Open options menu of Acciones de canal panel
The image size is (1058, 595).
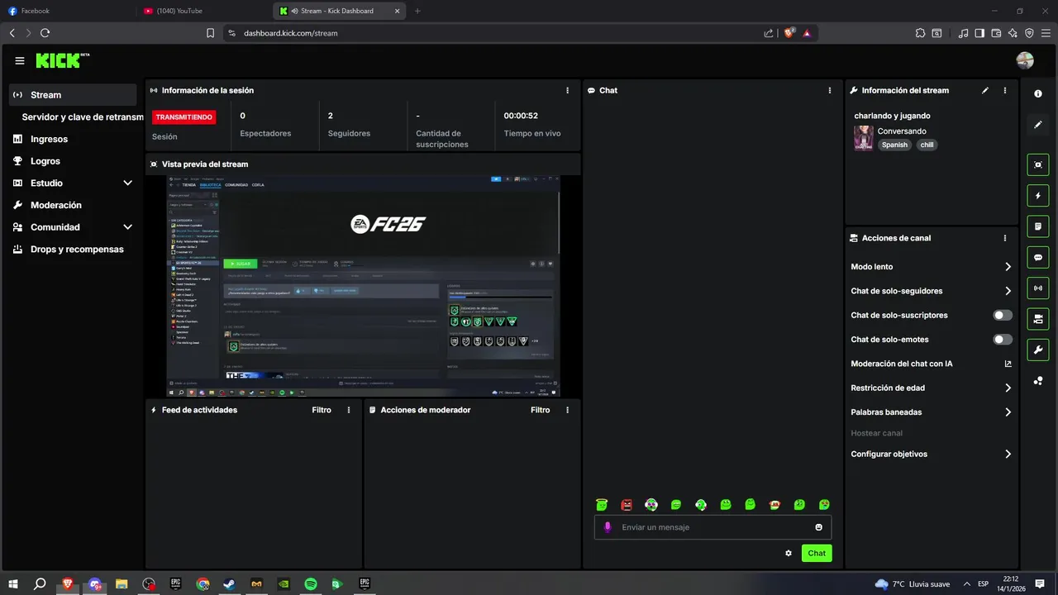pyautogui.click(x=1005, y=238)
